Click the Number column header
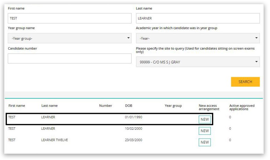Viewport: 270px width, 160px height. point(105,106)
